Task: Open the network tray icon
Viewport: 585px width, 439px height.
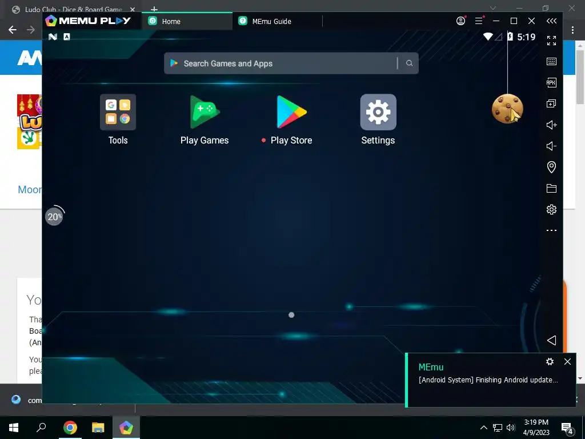Action: pos(498,428)
